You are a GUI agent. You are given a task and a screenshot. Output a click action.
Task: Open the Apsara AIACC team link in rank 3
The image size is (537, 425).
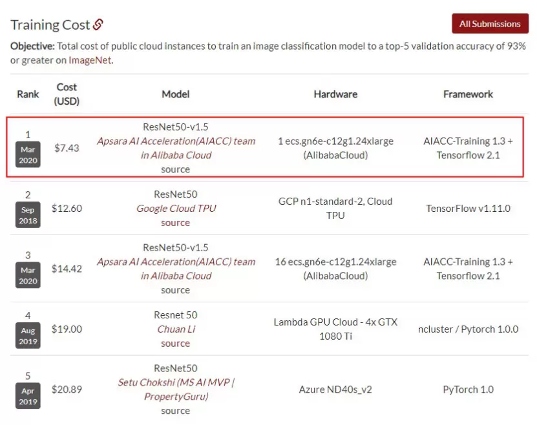click(176, 269)
